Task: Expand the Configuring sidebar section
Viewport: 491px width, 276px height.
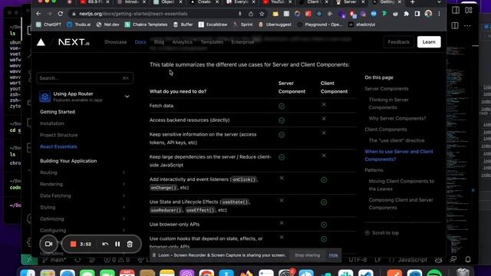Action: click(x=124, y=230)
